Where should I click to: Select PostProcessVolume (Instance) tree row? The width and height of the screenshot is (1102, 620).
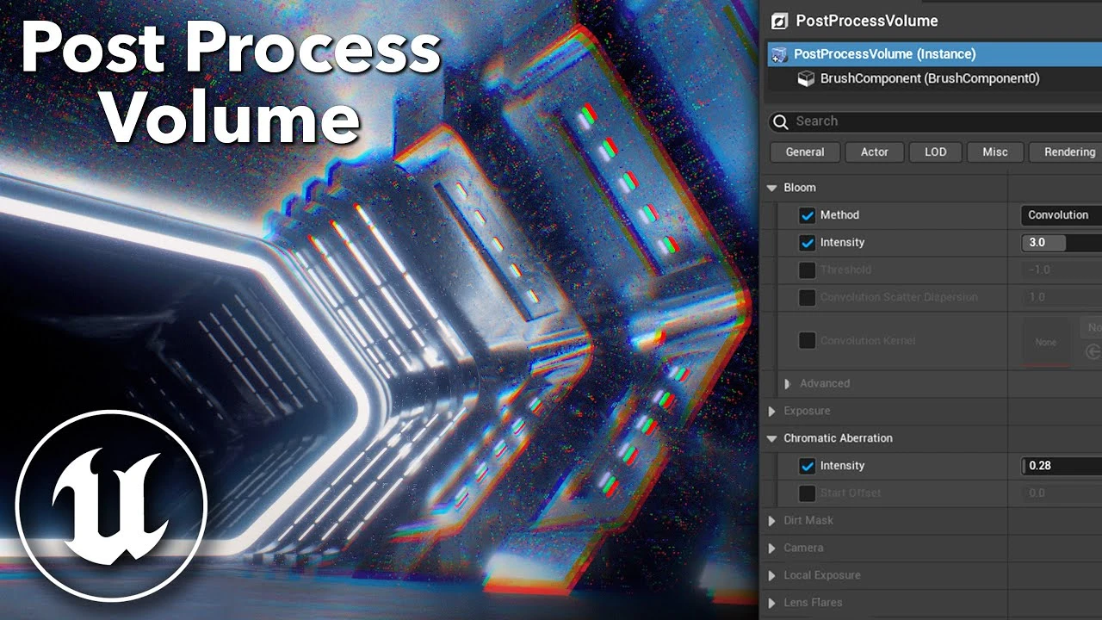tap(934, 54)
